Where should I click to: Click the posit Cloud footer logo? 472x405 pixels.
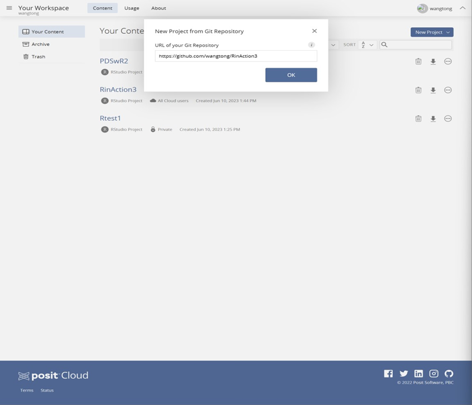pyautogui.click(x=53, y=376)
